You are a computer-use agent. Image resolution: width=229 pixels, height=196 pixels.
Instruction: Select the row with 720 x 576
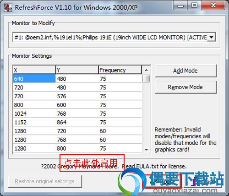(x=77, y=96)
